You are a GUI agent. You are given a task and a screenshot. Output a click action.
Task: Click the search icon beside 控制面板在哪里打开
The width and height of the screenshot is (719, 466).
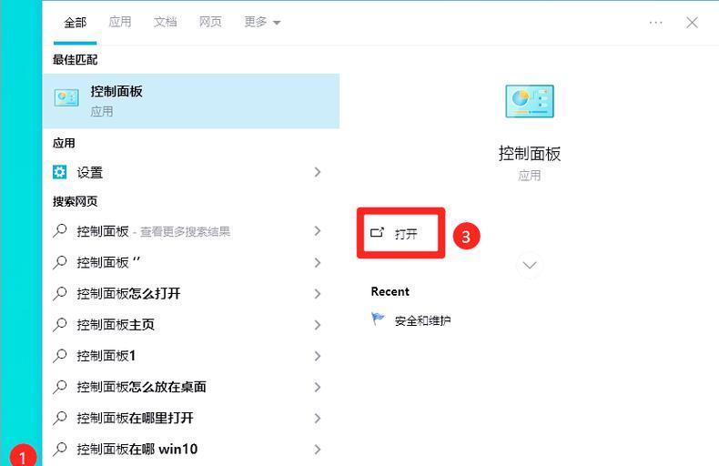tap(59, 418)
